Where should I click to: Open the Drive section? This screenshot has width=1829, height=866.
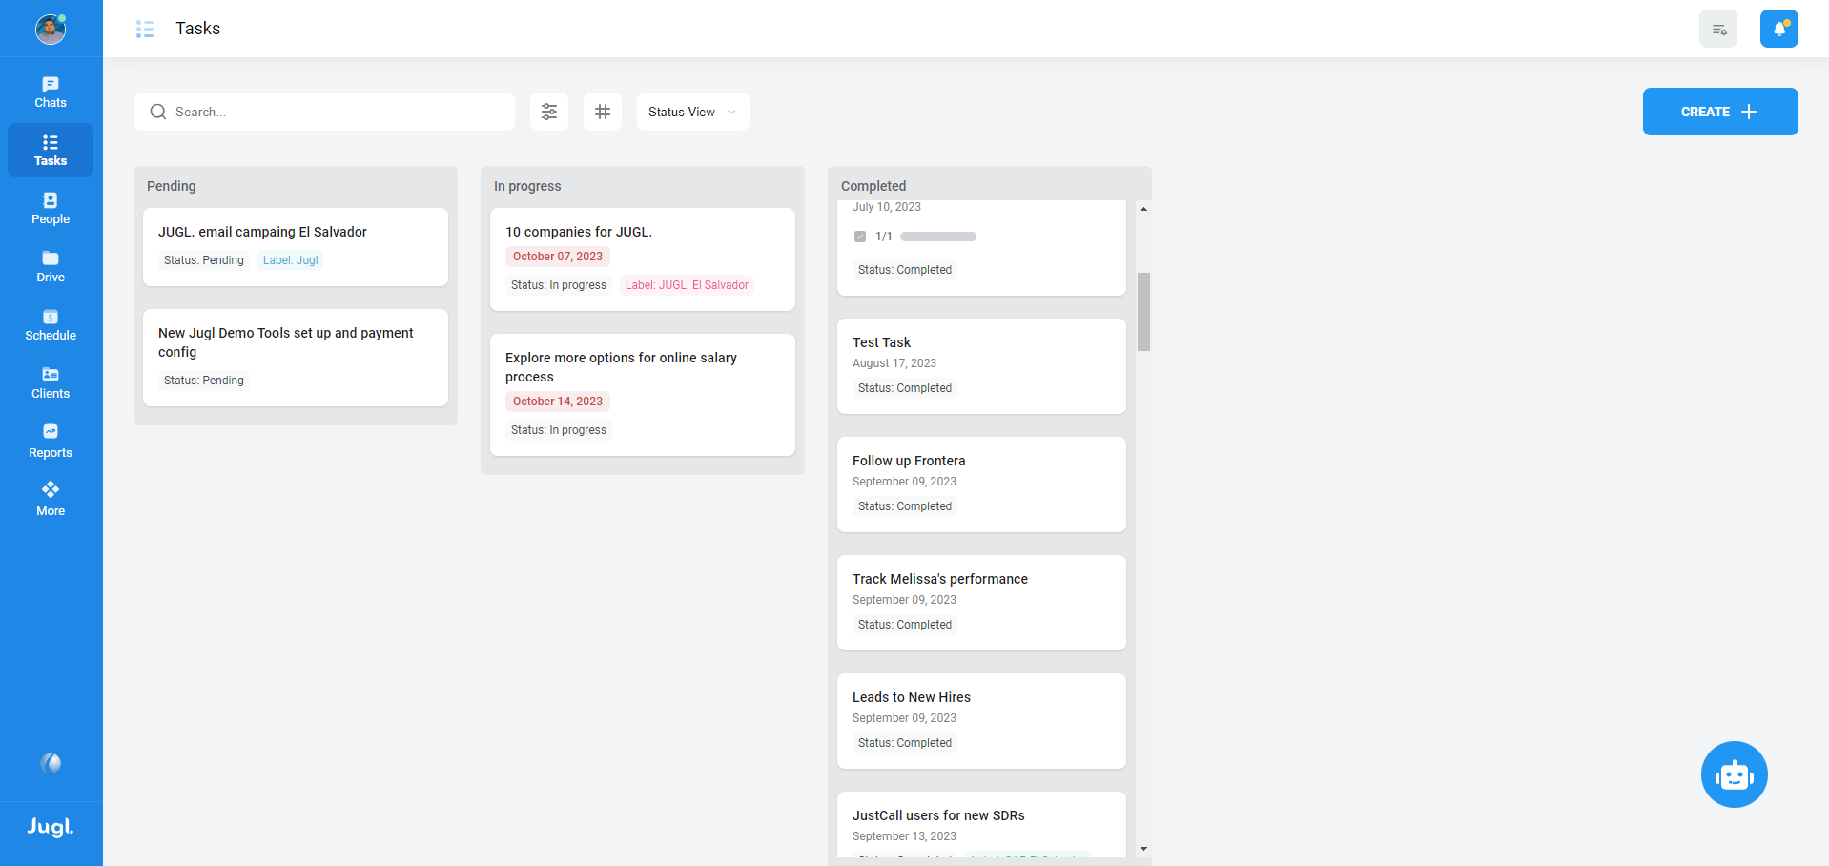click(x=51, y=266)
